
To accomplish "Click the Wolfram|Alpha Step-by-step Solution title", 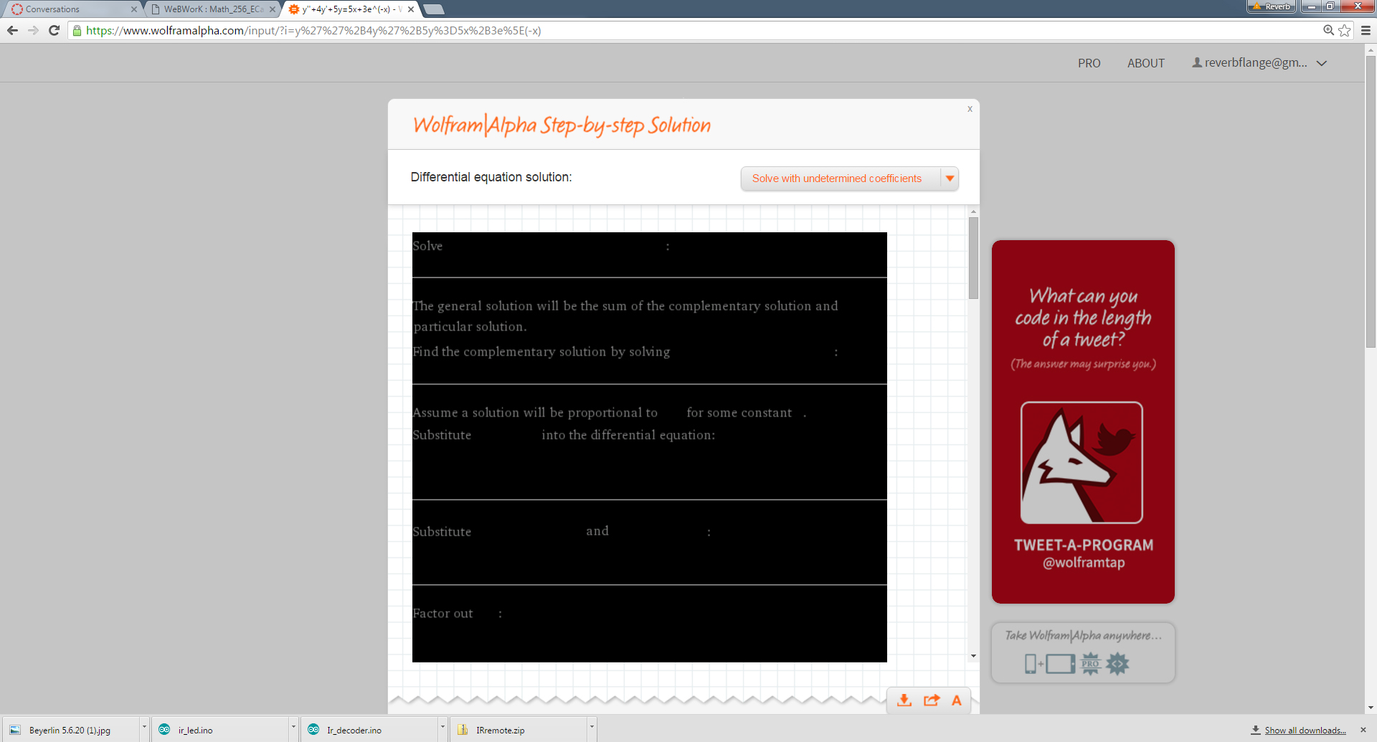I will tap(562, 125).
